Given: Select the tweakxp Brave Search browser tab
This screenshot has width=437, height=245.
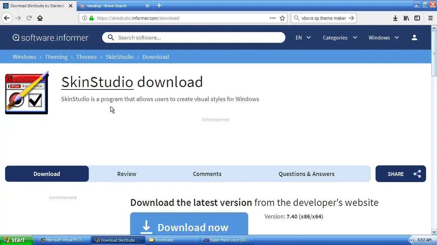Looking at the screenshot, I should pos(115,6).
